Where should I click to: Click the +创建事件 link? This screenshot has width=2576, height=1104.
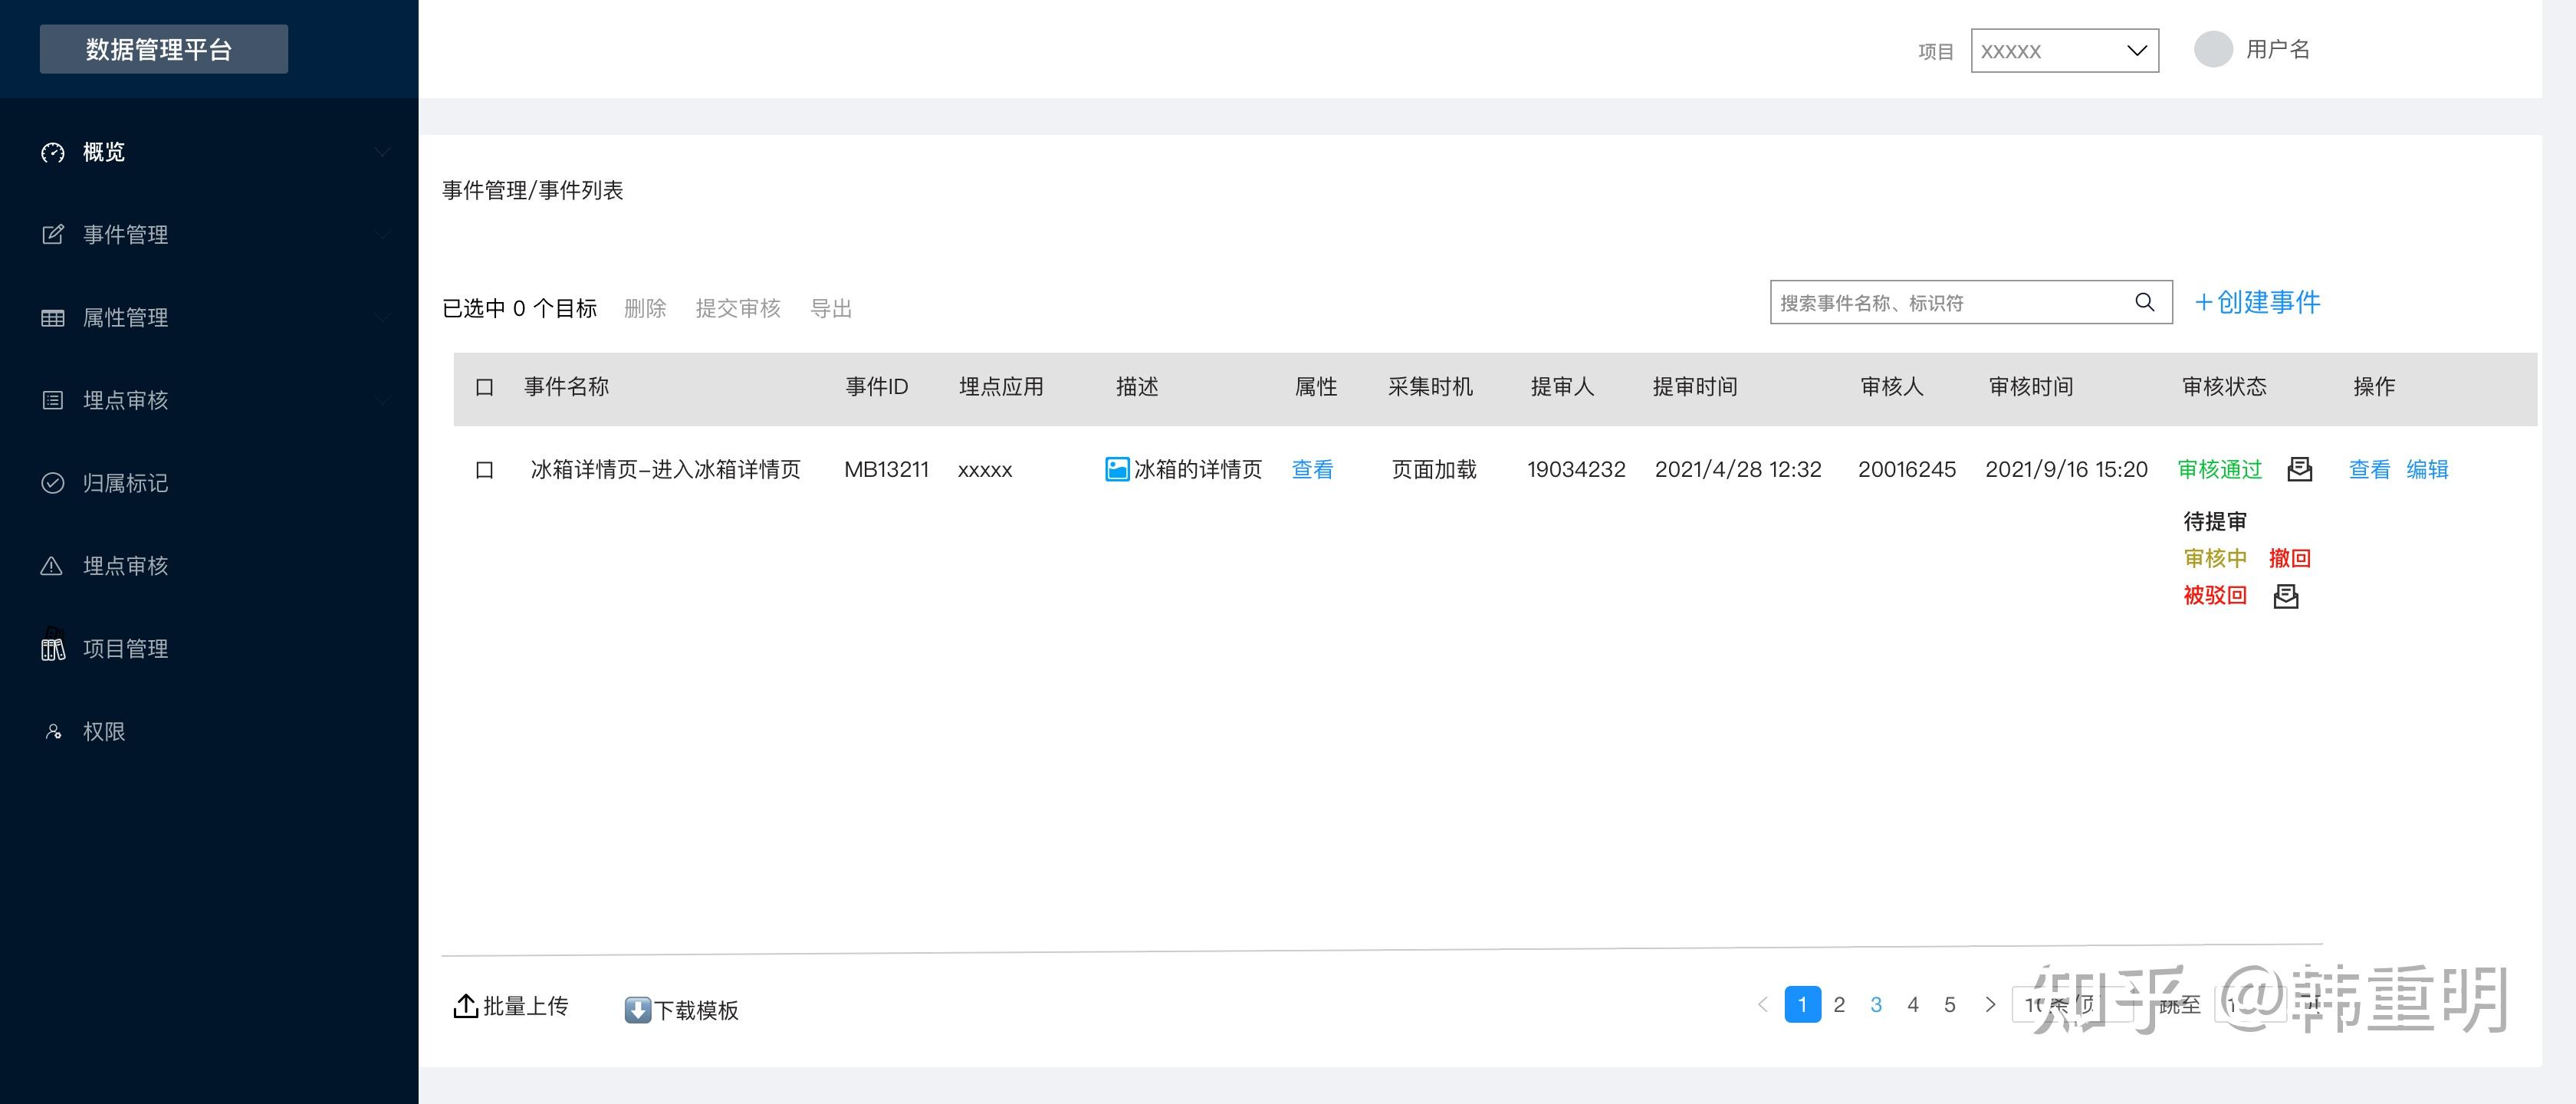pyautogui.click(x=2257, y=302)
